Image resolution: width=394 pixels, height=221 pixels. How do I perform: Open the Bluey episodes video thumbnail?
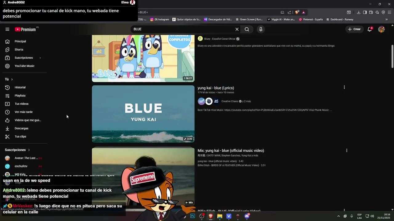coord(143,58)
